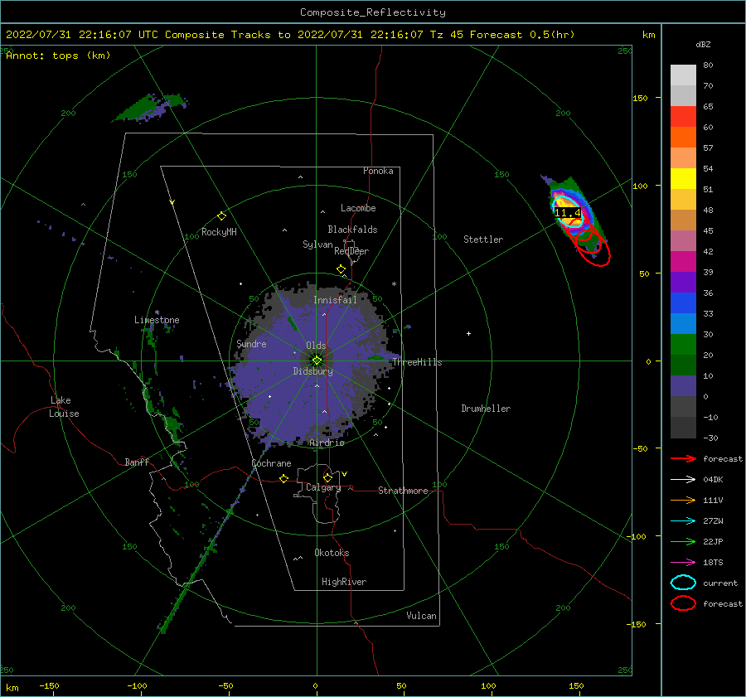The width and height of the screenshot is (746, 697).
Task: Click the Calgary city label
Action: (x=323, y=487)
